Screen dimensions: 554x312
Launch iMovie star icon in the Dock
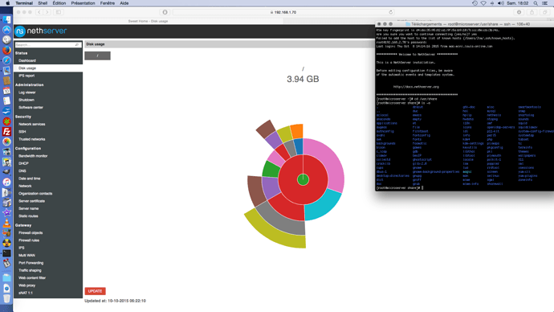pyautogui.click(x=6, y=212)
